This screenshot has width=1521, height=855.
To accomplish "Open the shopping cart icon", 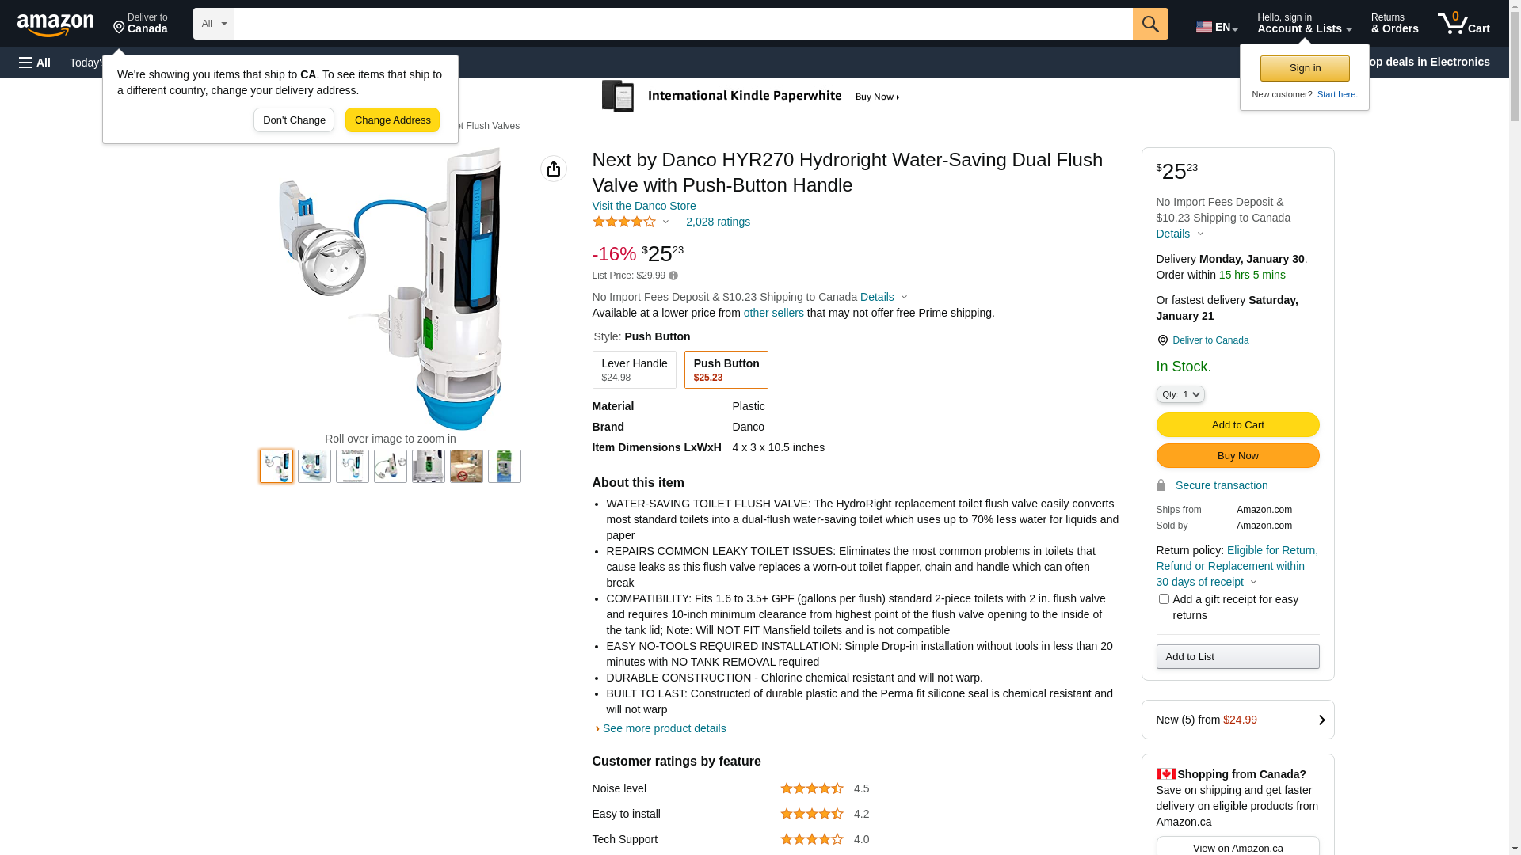I will [1463, 24].
